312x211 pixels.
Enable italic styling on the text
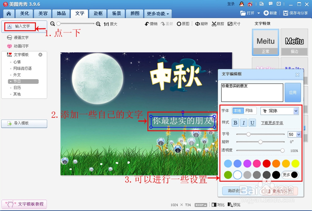point(243,123)
